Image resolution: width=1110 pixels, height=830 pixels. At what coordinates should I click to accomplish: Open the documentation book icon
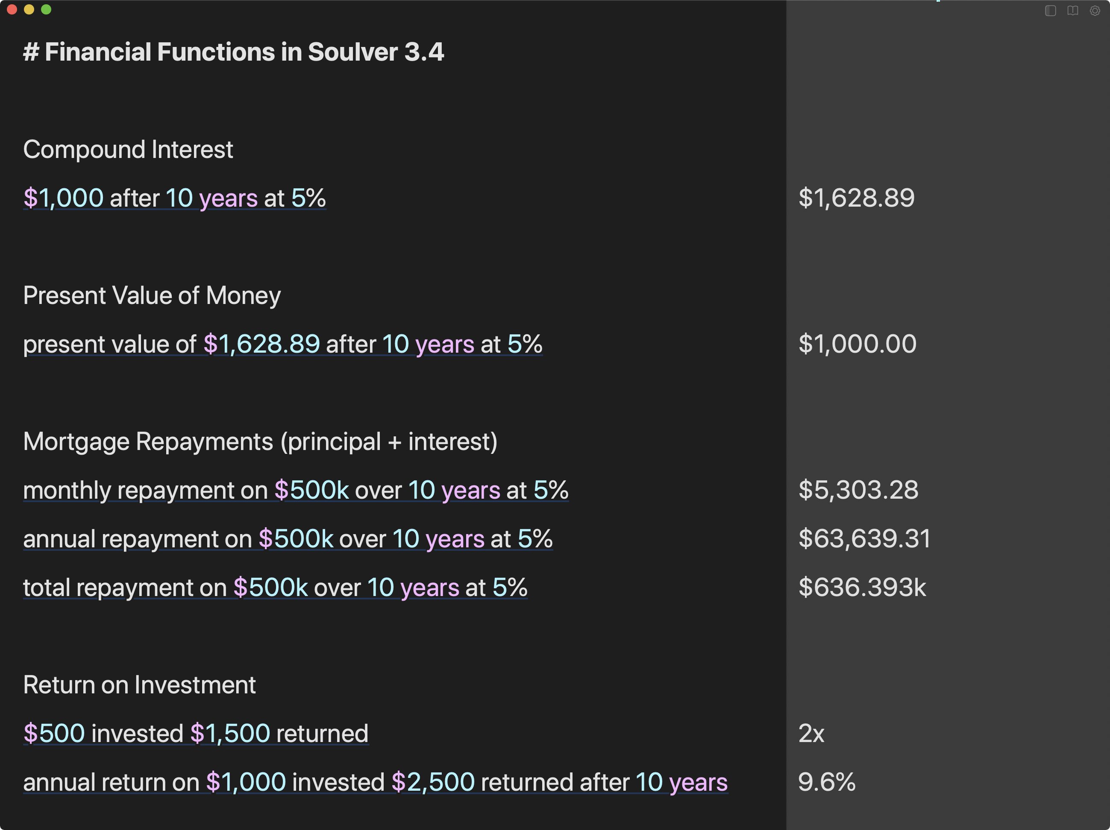pos(1072,11)
